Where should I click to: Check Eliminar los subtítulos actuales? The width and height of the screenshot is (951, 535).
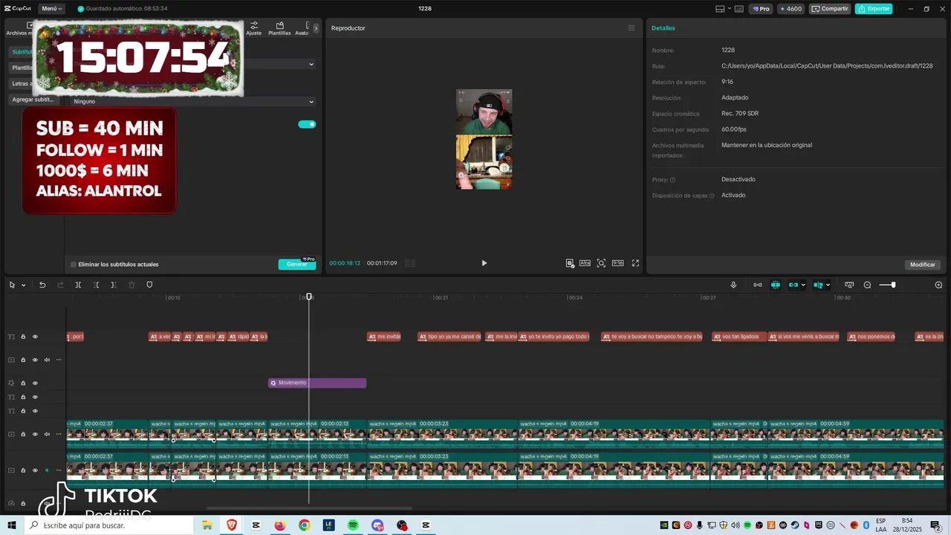(x=74, y=265)
